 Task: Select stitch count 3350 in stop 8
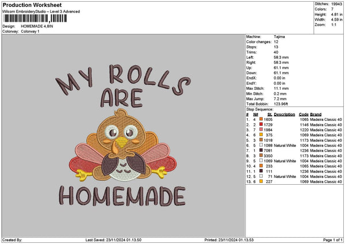tap(268, 156)
